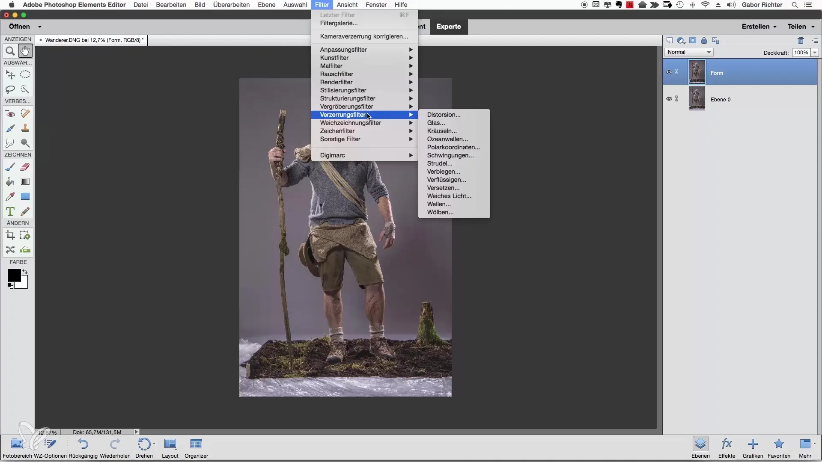The image size is (822, 462).
Task: Expand the Weichzeichnungsfilter submenu
Action: [x=365, y=123]
